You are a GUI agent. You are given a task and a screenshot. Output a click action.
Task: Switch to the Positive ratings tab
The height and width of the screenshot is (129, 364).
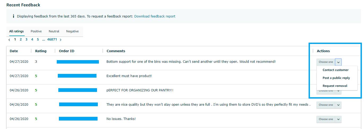36,31
